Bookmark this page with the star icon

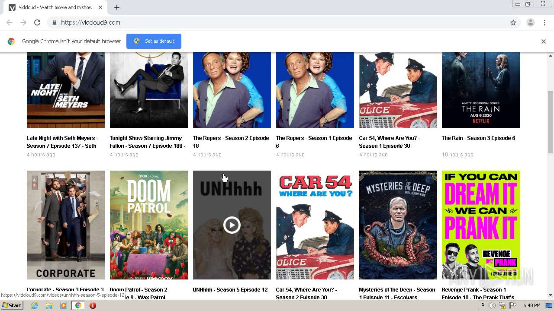(513, 22)
